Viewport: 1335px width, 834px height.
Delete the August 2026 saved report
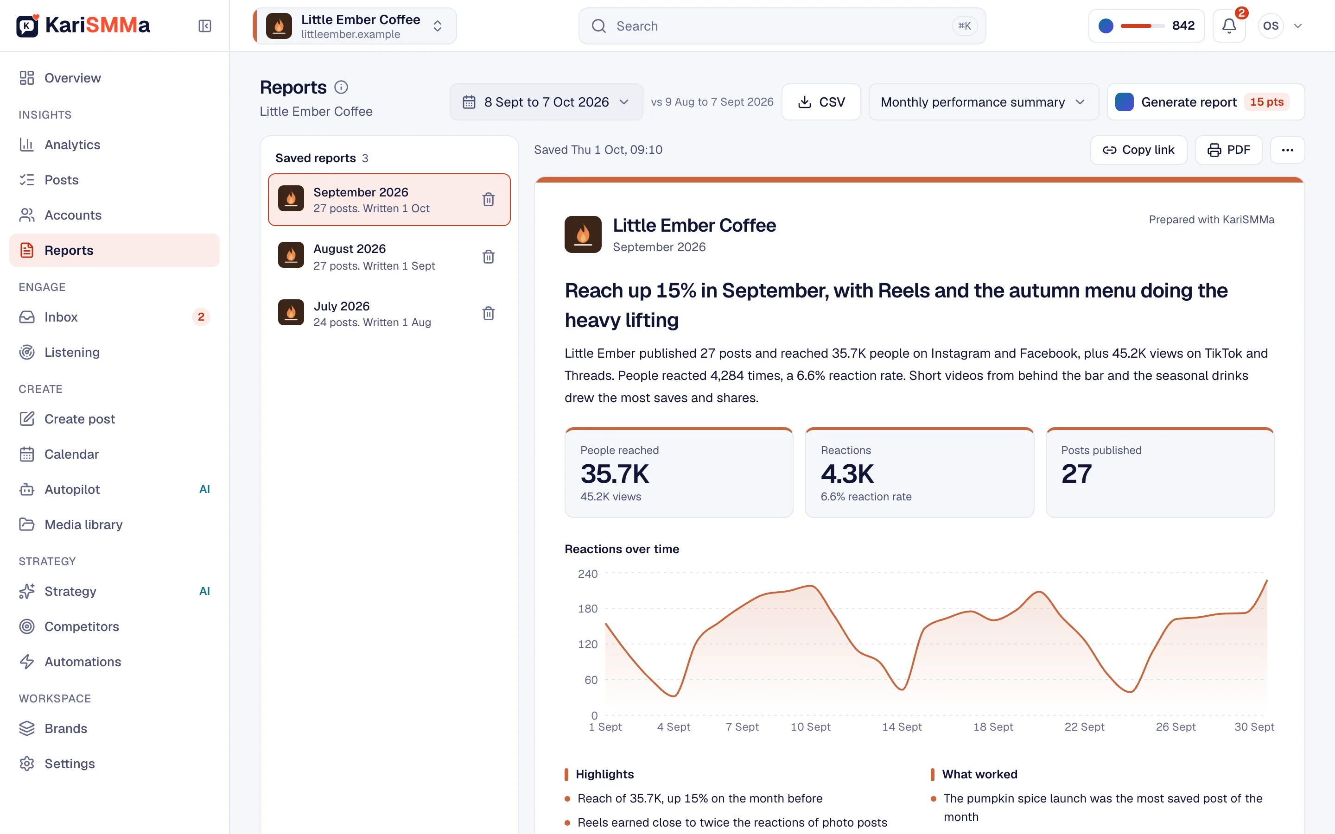point(488,257)
